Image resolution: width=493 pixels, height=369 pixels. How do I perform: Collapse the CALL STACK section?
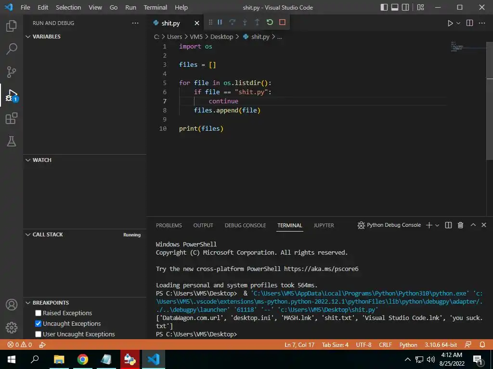[x=28, y=234]
